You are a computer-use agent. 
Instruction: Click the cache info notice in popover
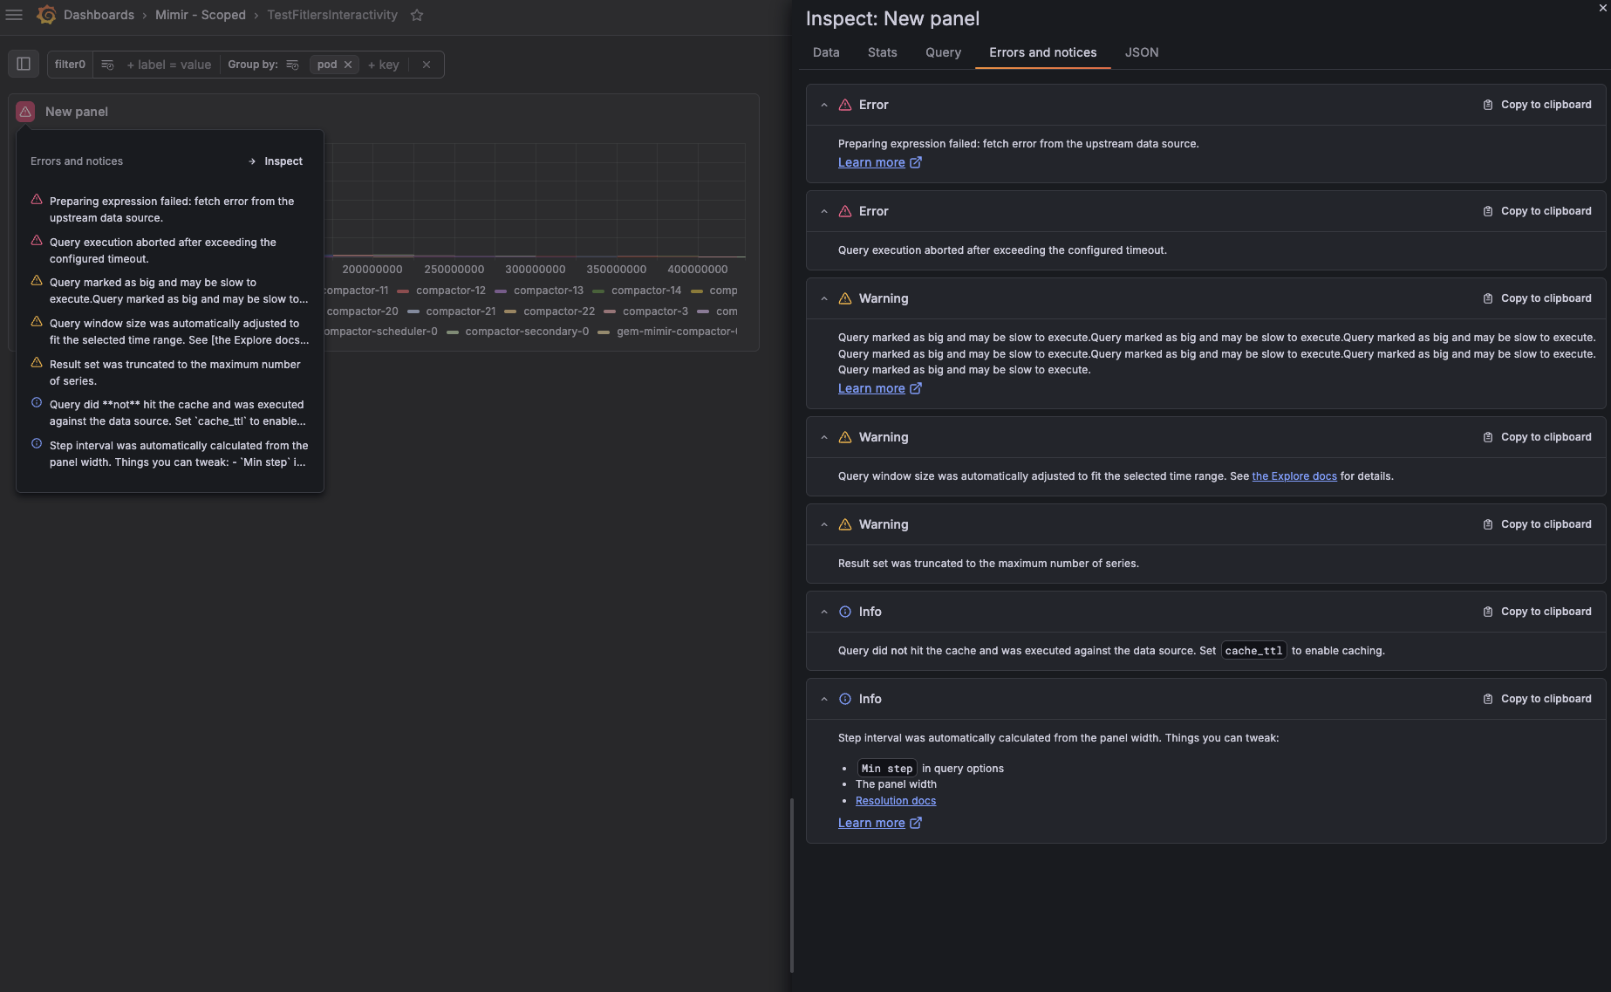pyautogui.click(x=177, y=413)
